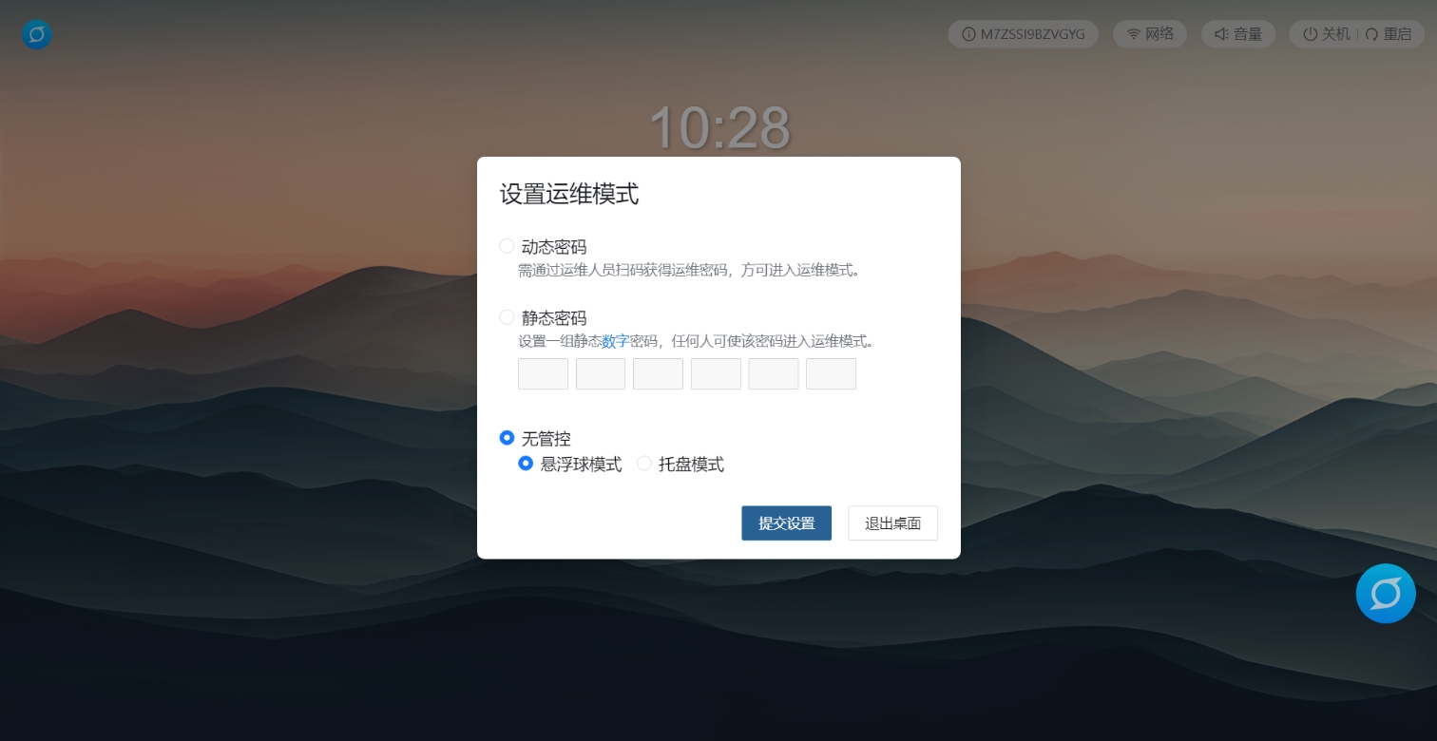
Task: Open the floating ball assistant icon
Action: click(1386, 594)
